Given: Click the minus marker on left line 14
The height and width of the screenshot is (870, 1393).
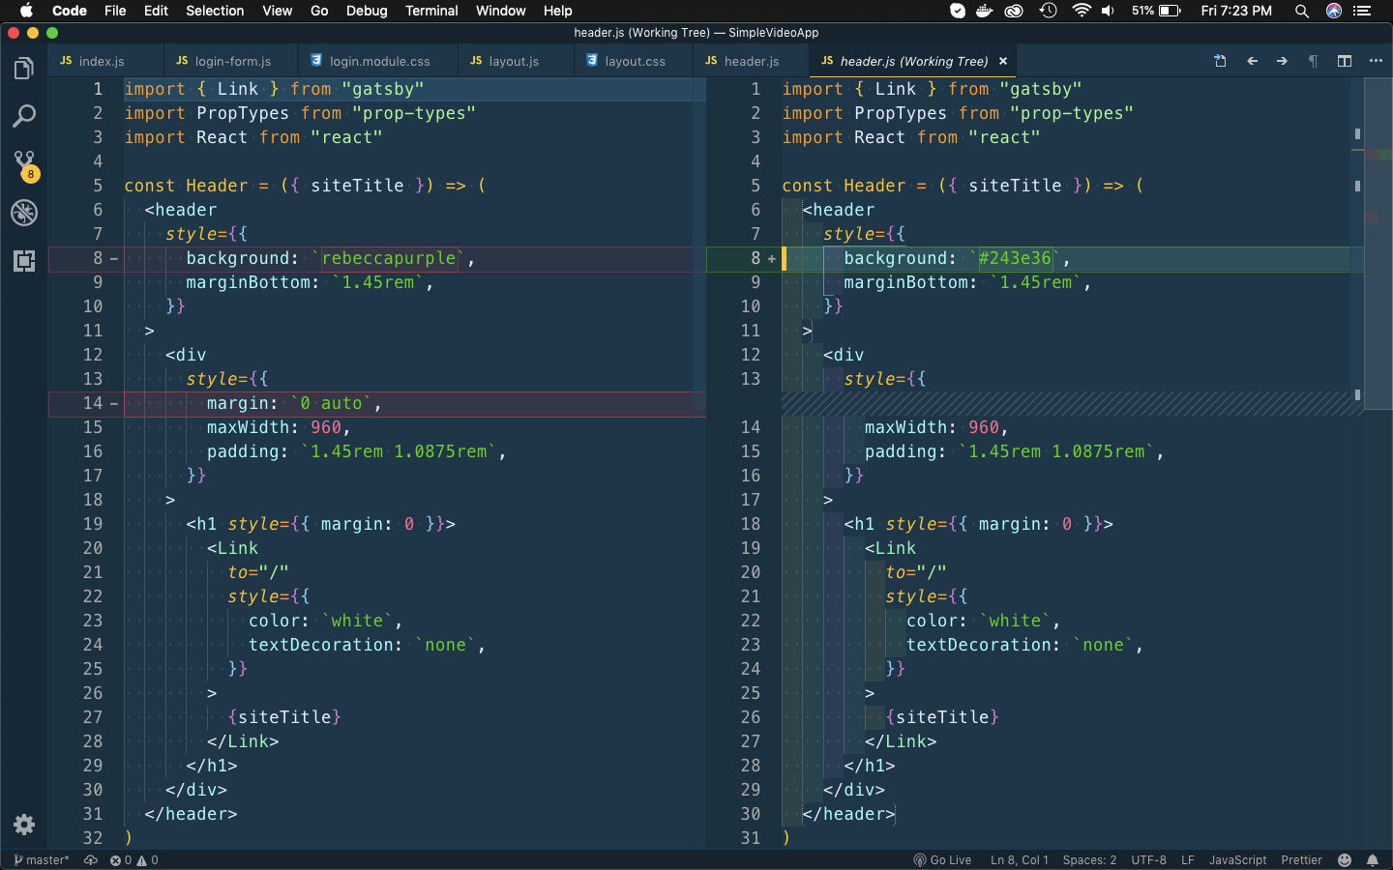Looking at the screenshot, I should [x=113, y=403].
